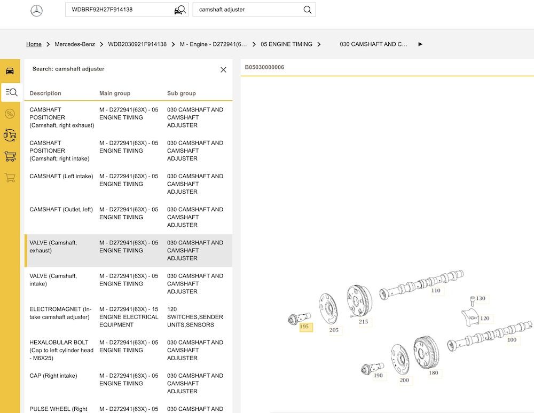Open the 05 ENGINE TIMING breadcrumb chevron
Viewport: 534px width, 413px height.
tap(319, 45)
